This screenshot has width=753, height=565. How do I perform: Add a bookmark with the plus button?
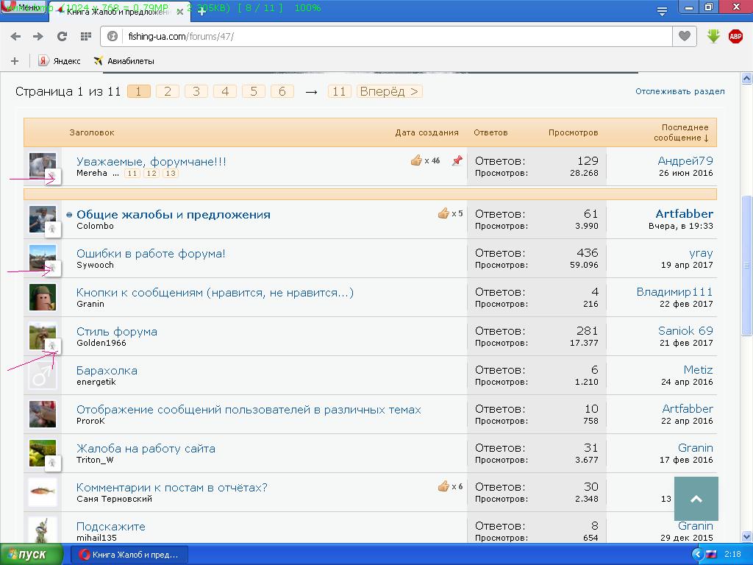(14, 61)
